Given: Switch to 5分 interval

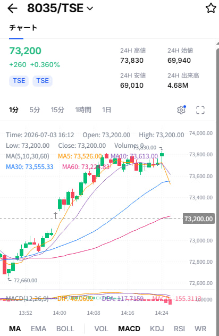Looking at the screenshot, I should 35,110.
